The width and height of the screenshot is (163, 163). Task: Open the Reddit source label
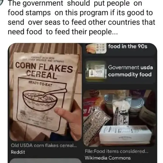coord(18,152)
